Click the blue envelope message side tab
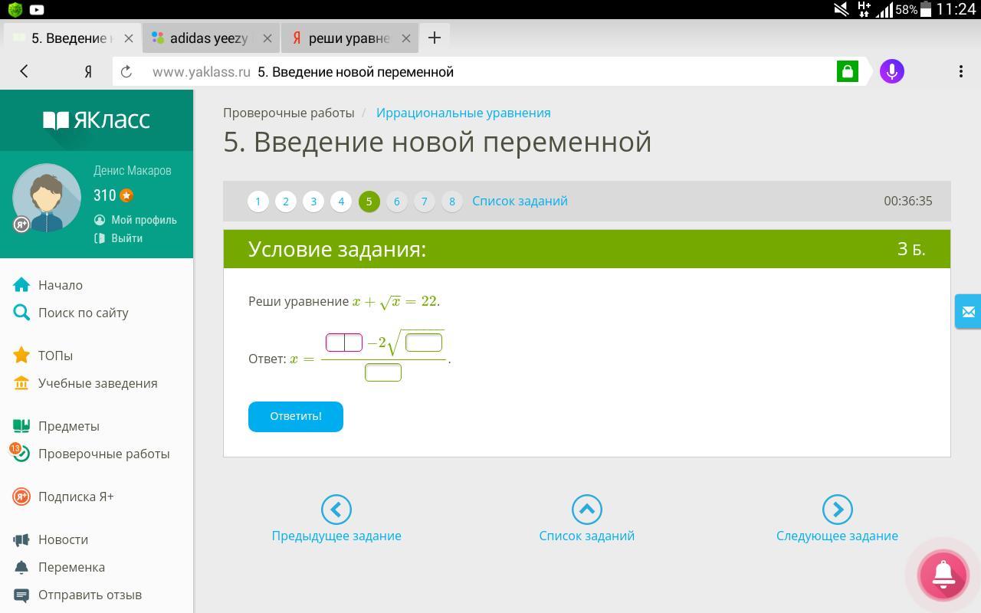981x613 pixels. 968,311
